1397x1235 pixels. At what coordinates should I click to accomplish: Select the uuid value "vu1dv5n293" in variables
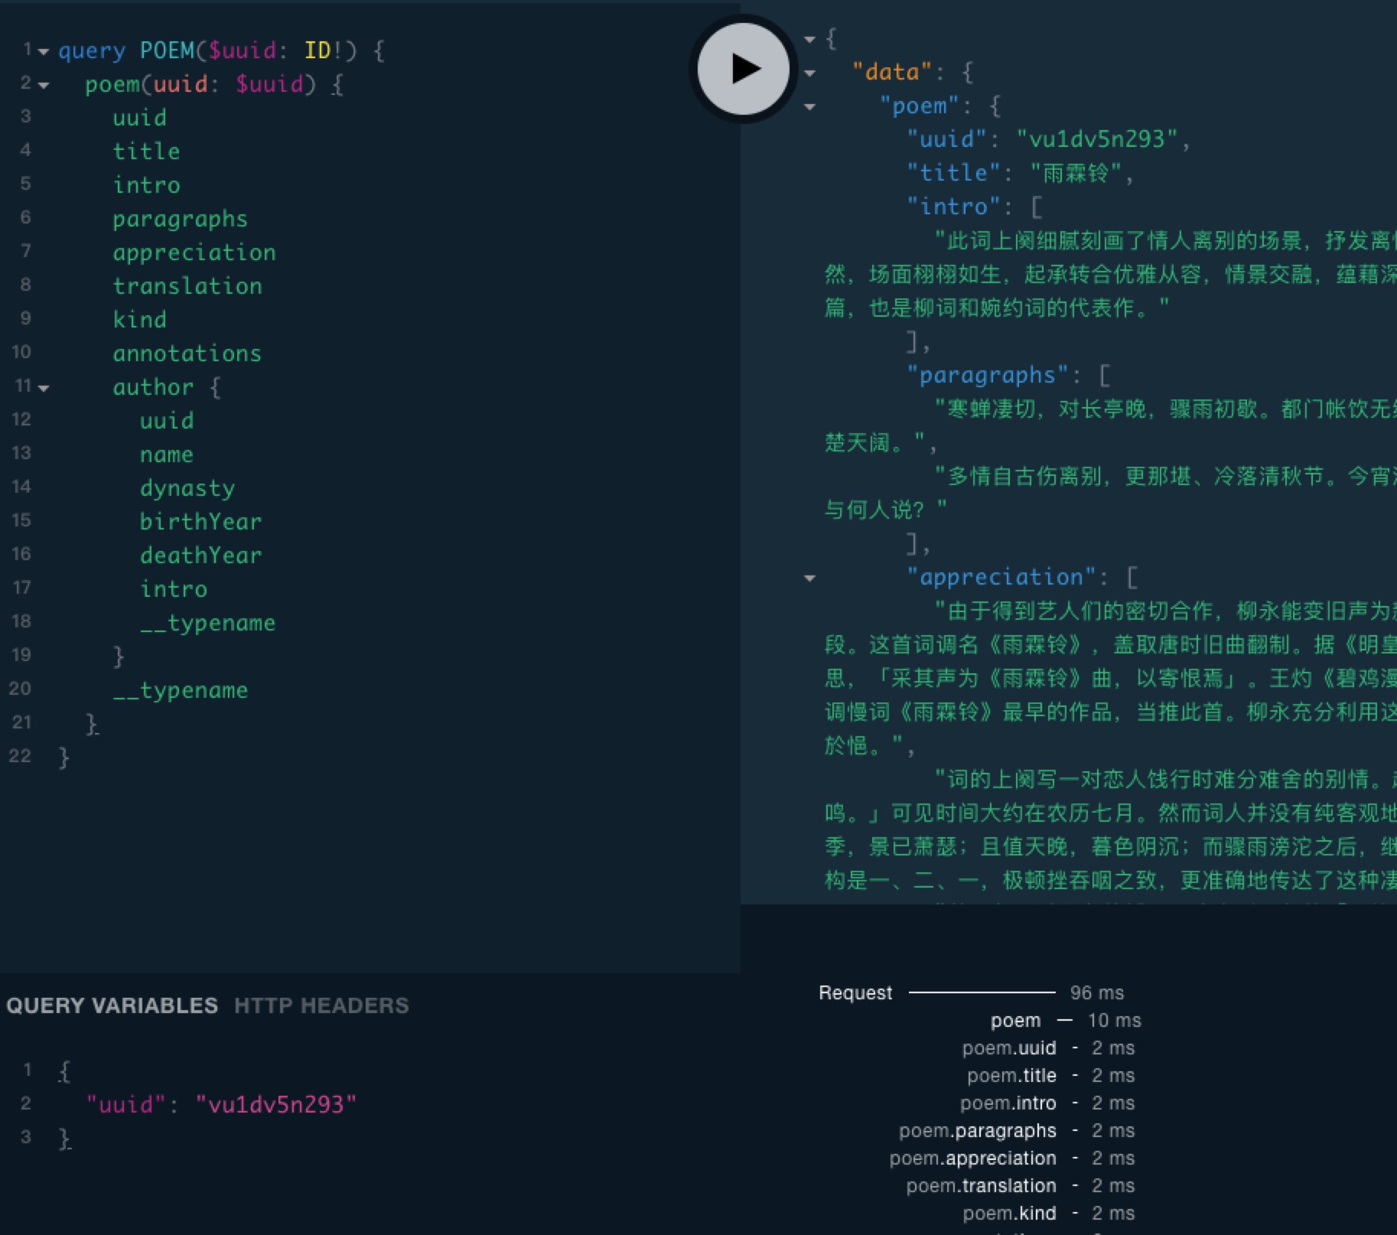(278, 1104)
